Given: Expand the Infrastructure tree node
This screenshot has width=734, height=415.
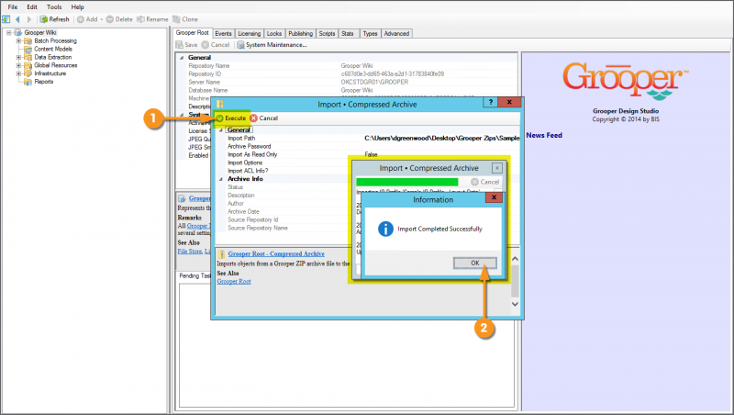Looking at the screenshot, I should click(18, 73).
